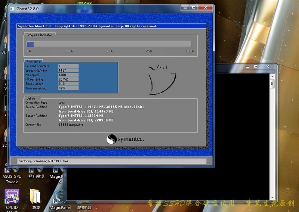Click the Restoring status bar text
299x212 pixels.
pos(43,161)
